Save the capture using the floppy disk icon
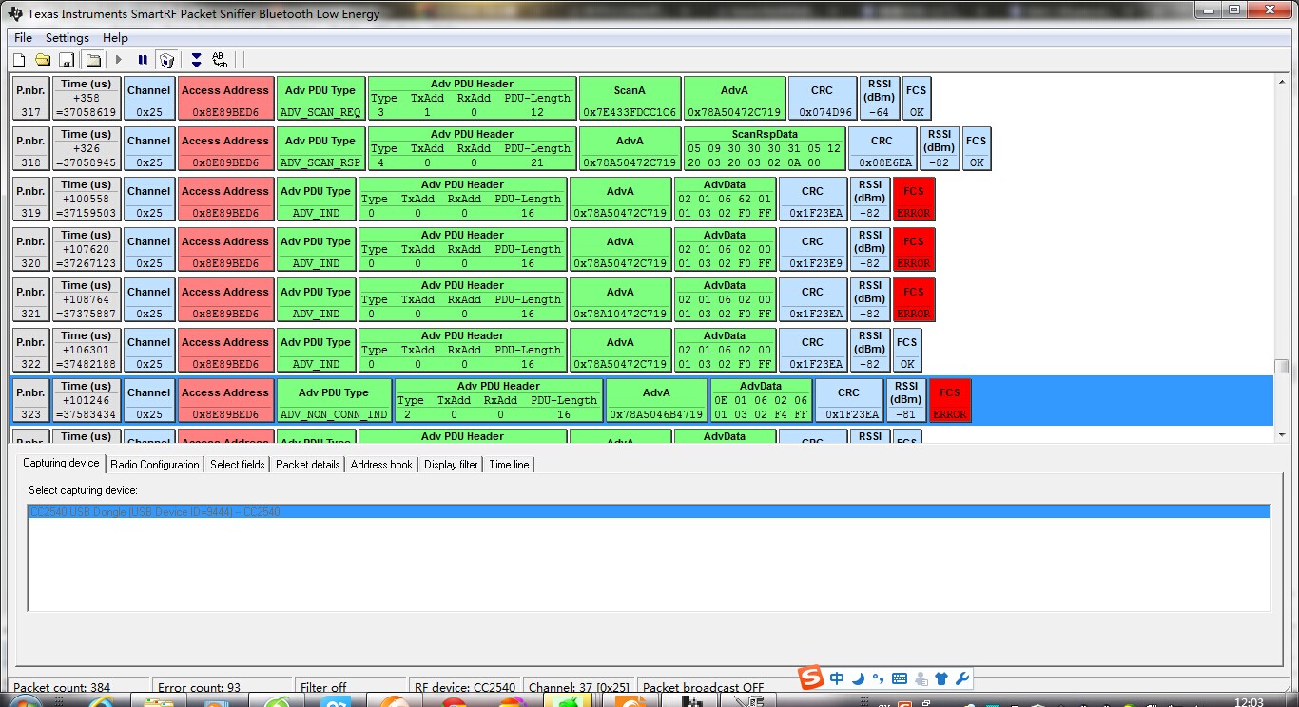Viewport: 1299px width, 707px height. [x=67, y=60]
